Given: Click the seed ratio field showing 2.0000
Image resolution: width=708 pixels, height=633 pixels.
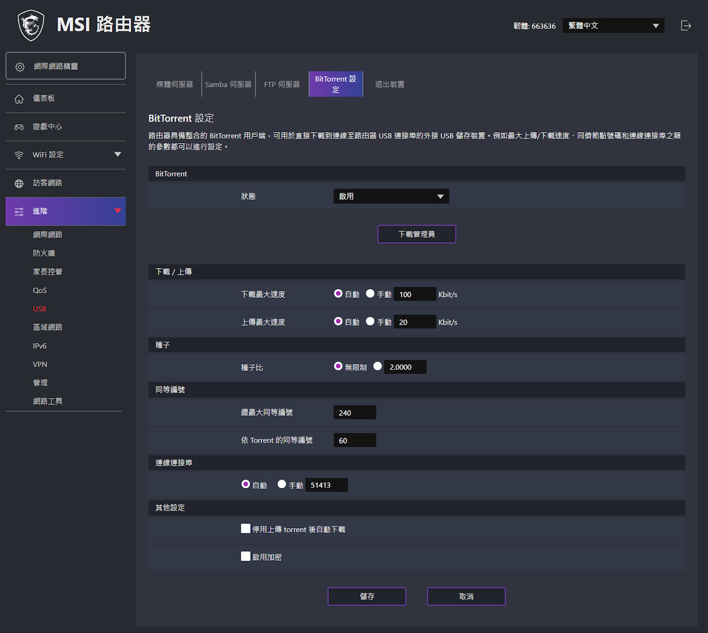Looking at the screenshot, I should coord(405,367).
